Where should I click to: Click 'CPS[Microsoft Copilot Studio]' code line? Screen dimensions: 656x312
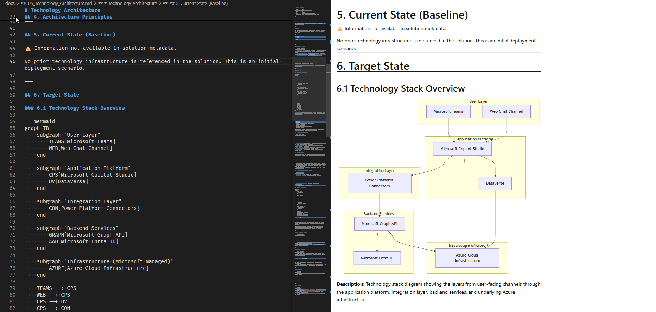click(93, 175)
